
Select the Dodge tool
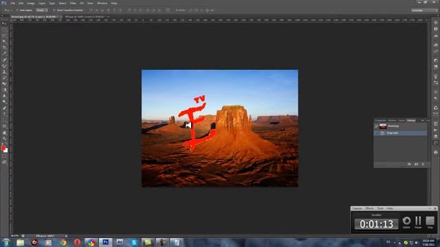point(4,102)
